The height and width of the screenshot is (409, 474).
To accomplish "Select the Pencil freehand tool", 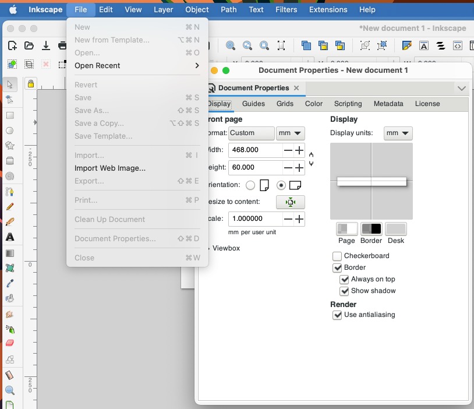I will 10,207.
